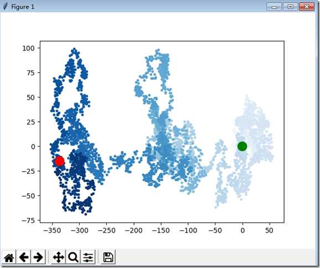
Task: Click the x-axis label −250
Action: pyautogui.click(x=106, y=231)
